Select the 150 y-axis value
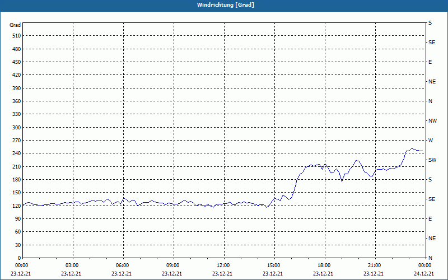 click(x=17, y=192)
